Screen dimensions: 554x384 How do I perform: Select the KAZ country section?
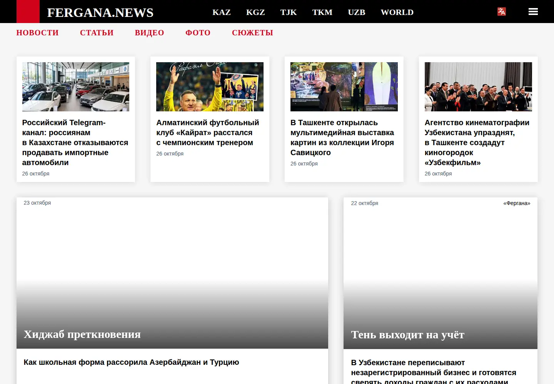click(222, 12)
